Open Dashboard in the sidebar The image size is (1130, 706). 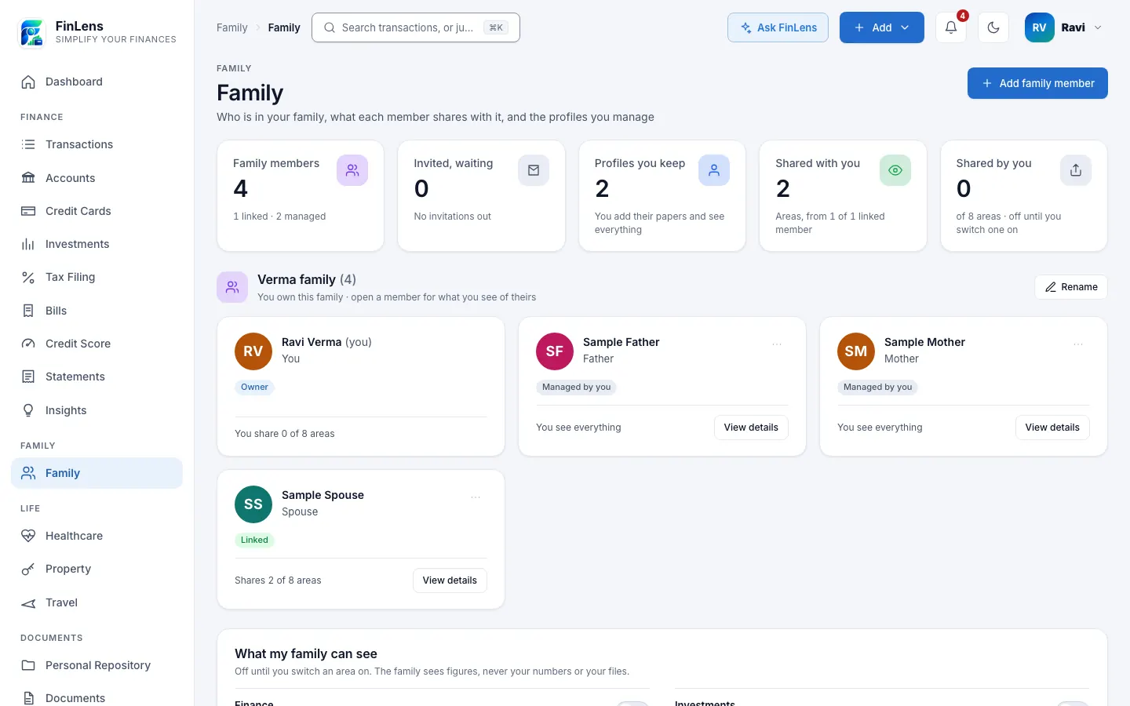coord(97,82)
